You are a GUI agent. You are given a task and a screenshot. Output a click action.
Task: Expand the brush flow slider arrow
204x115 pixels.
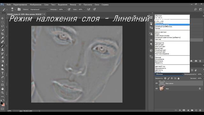click(84, 9)
